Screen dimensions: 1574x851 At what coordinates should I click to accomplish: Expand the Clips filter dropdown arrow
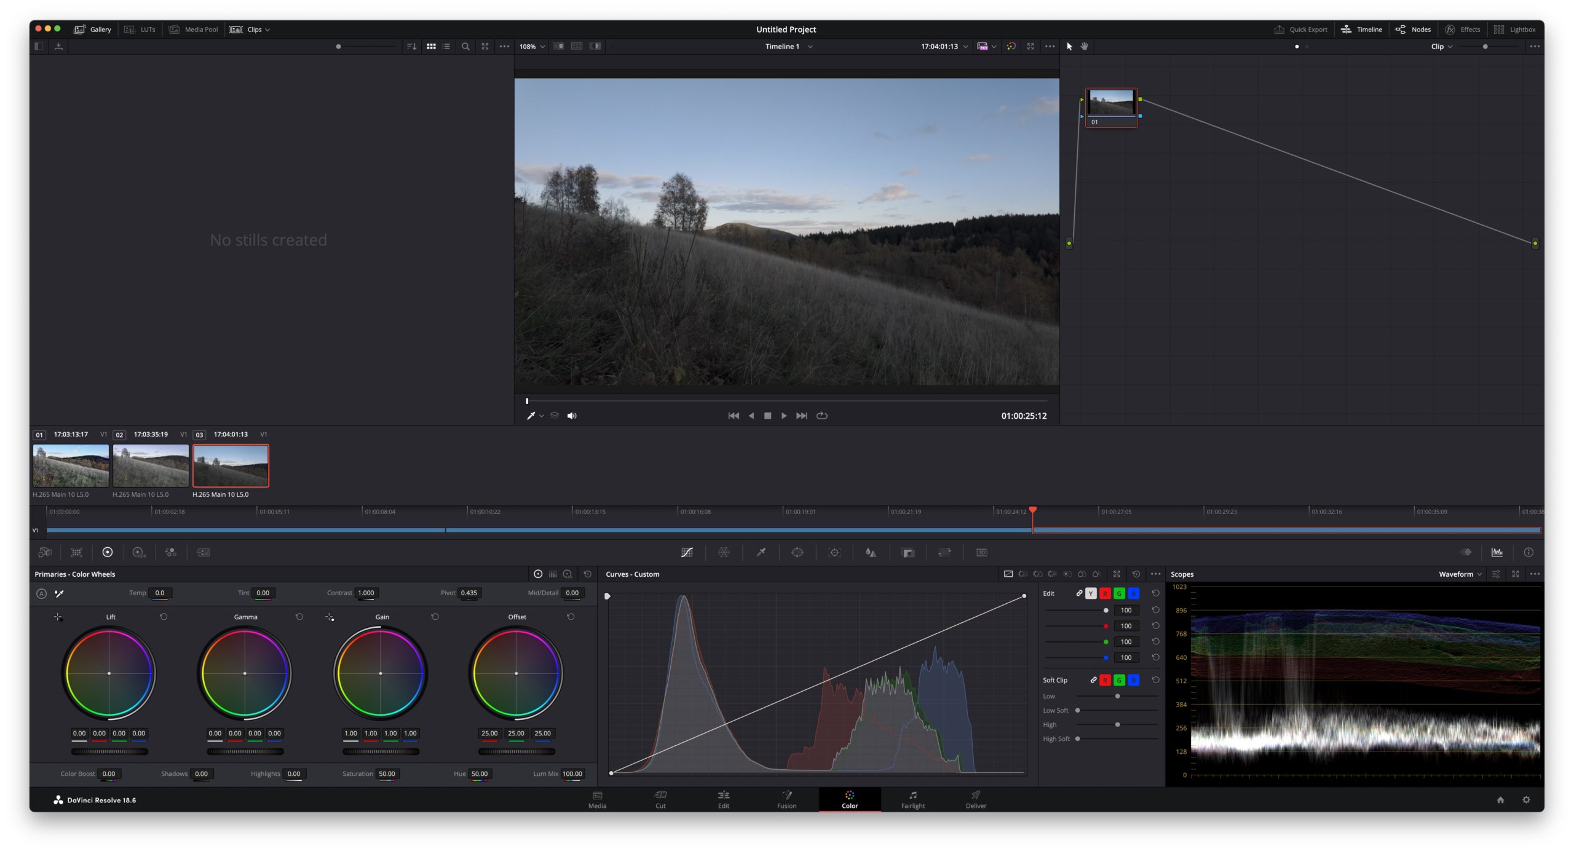[267, 30]
